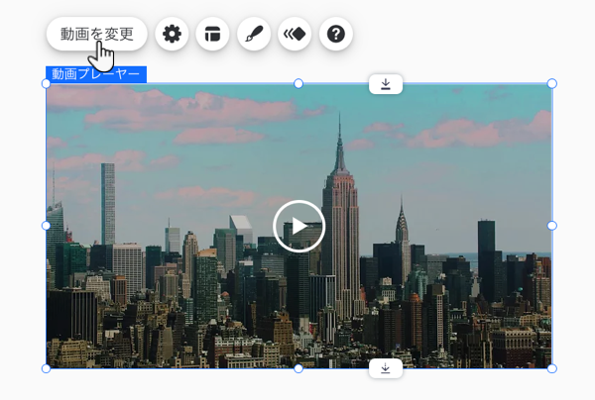Click the right-middle edge handle

click(552, 226)
